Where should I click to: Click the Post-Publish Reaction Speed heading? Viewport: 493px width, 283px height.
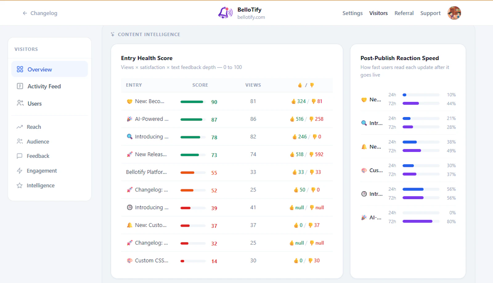tap(400, 58)
